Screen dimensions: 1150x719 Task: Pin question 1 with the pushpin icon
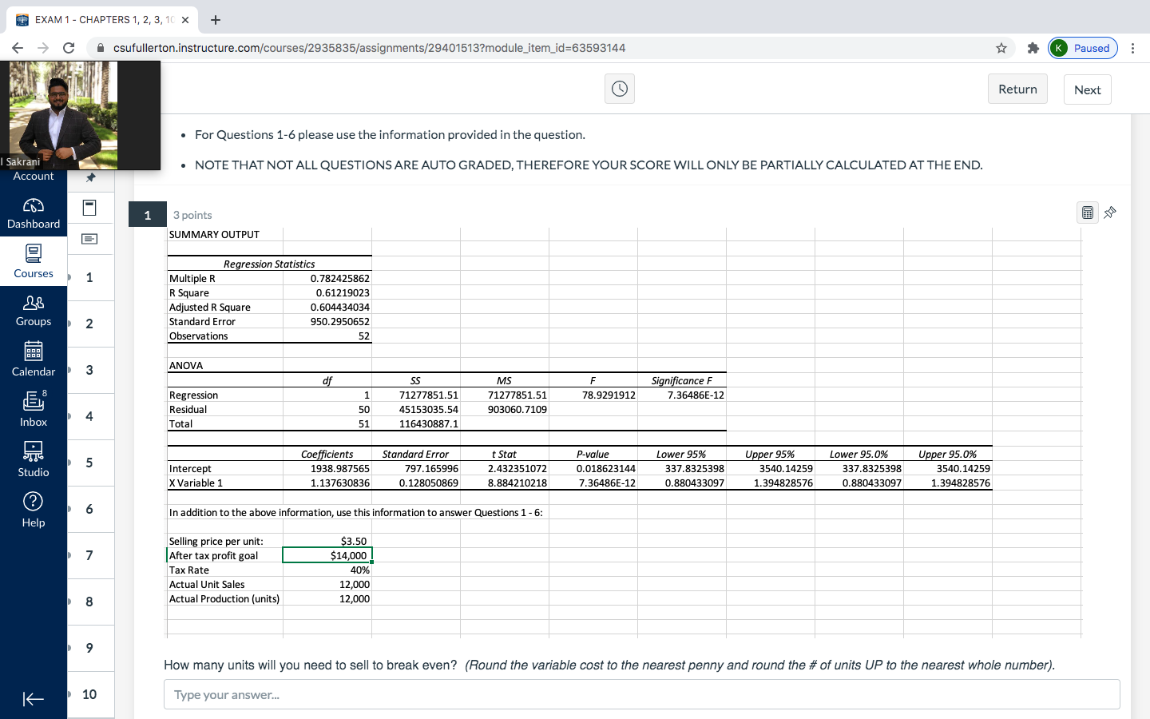pyautogui.click(x=1110, y=213)
